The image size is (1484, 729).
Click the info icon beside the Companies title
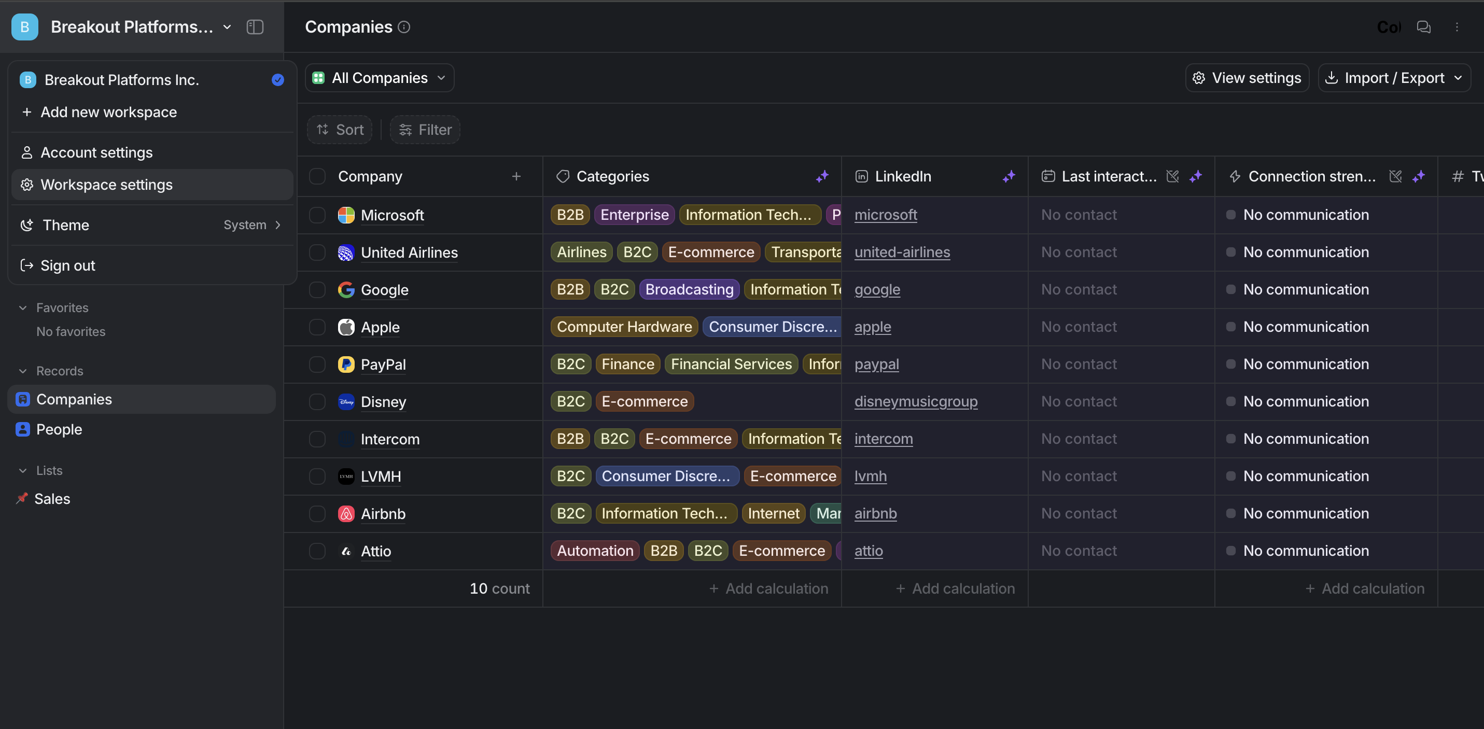(405, 27)
